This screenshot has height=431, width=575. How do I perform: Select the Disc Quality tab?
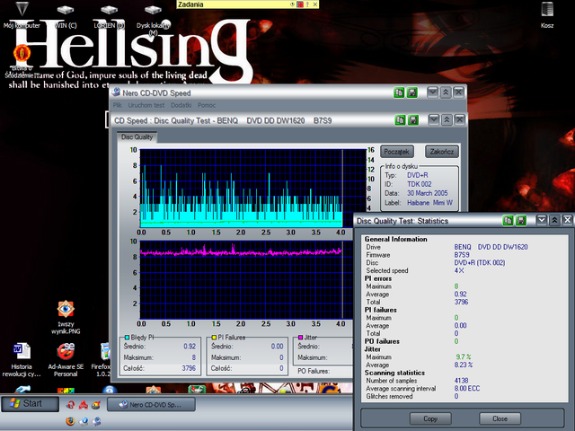click(137, 137)
